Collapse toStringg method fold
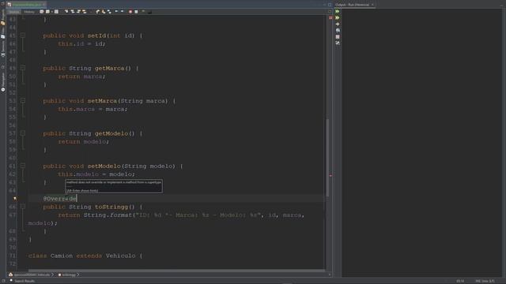This screenshot has height=284, width=506. click(x=23, y=207)
